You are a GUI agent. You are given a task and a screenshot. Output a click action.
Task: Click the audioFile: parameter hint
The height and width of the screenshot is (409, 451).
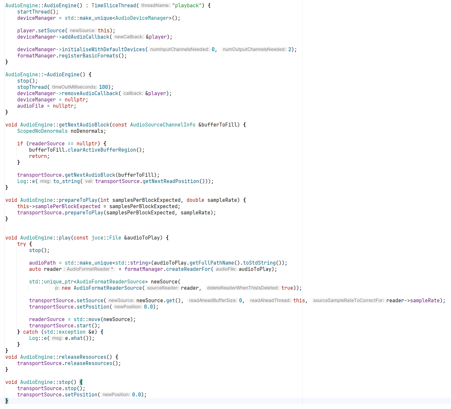226,269
